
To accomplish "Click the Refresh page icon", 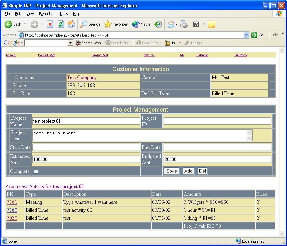I will pos(61,24).
